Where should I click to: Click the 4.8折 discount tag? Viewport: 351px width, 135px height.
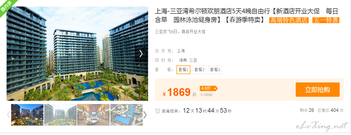pyautogui.click(x=208, y=88)
